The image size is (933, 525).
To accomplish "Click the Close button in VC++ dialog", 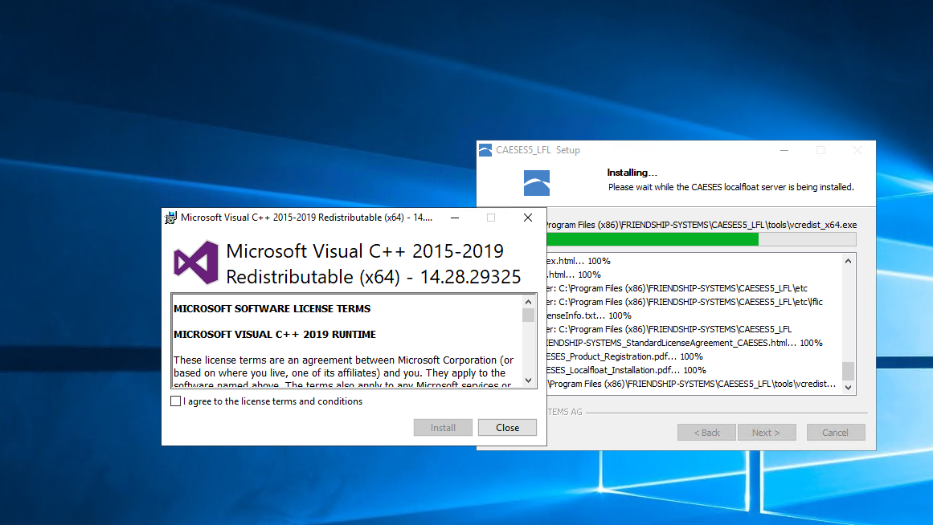I will pyautogui.click(x=507, y=428).
